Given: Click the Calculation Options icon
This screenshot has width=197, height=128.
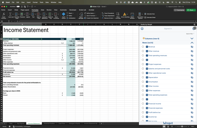Looking at the screenshot, I should 140,14.
